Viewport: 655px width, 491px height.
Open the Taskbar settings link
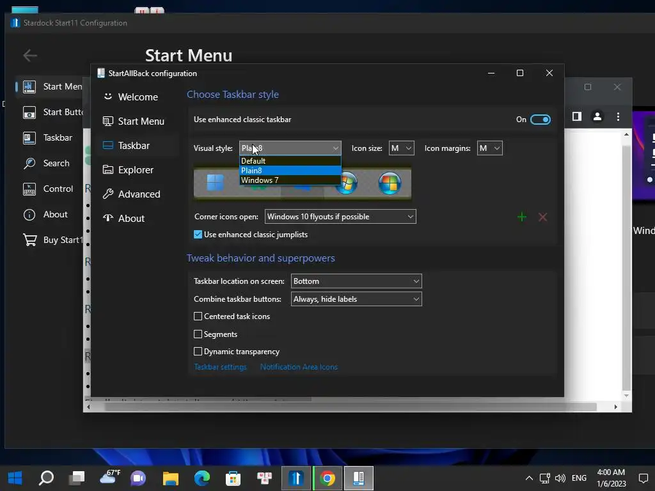(x=220, y=367)
